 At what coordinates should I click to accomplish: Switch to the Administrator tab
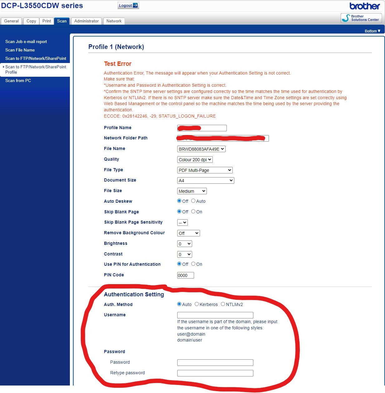point(86,21)
